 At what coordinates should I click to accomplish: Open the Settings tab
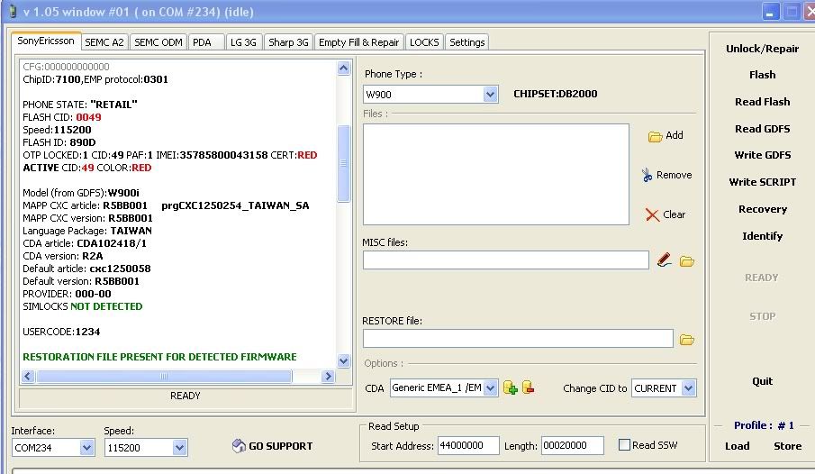[x=466, y=42]
